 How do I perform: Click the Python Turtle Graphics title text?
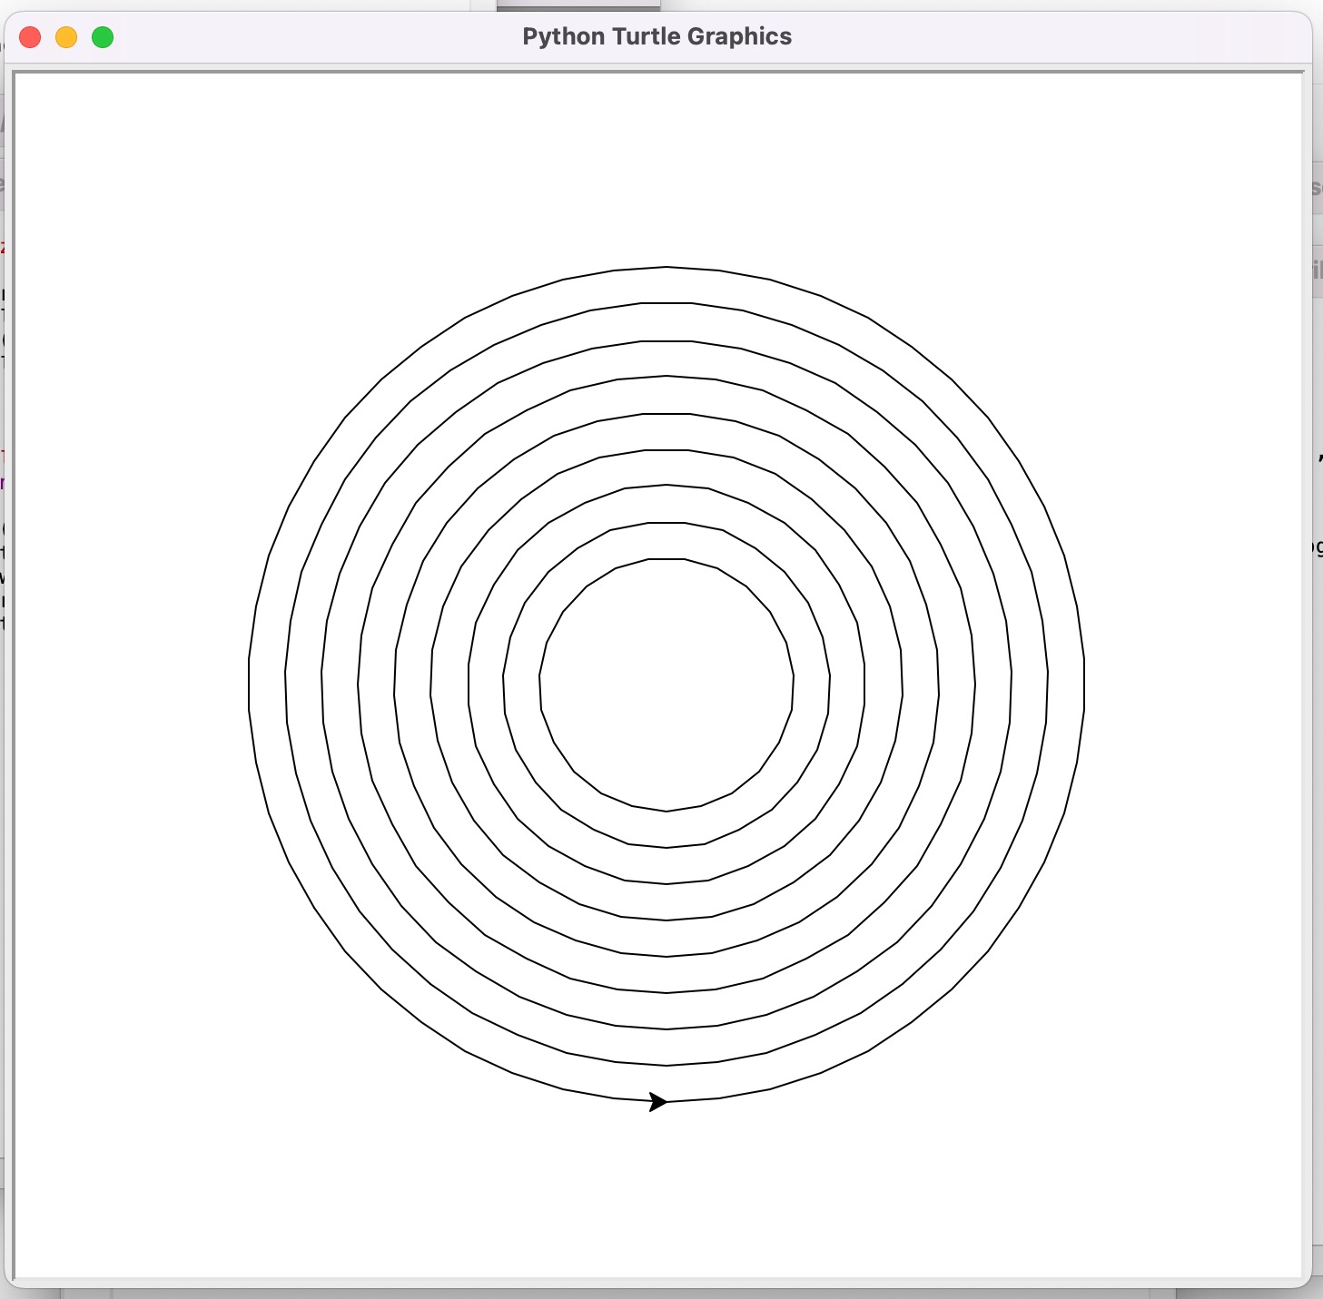pos(657,36)
